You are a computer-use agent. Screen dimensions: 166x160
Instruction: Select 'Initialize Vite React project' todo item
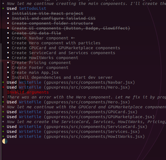coord(47,13)
